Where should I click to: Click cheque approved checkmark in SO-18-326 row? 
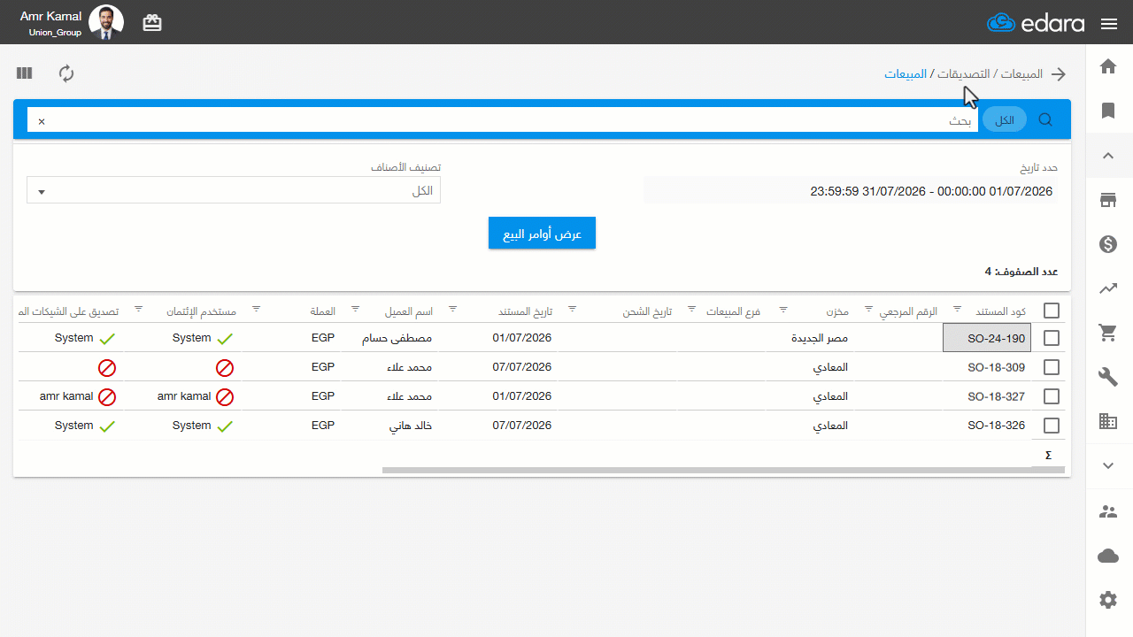107,426
